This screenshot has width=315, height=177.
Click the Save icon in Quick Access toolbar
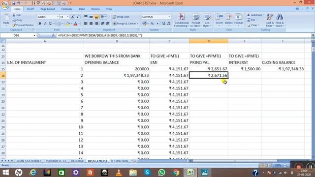[x=14, y=3]
